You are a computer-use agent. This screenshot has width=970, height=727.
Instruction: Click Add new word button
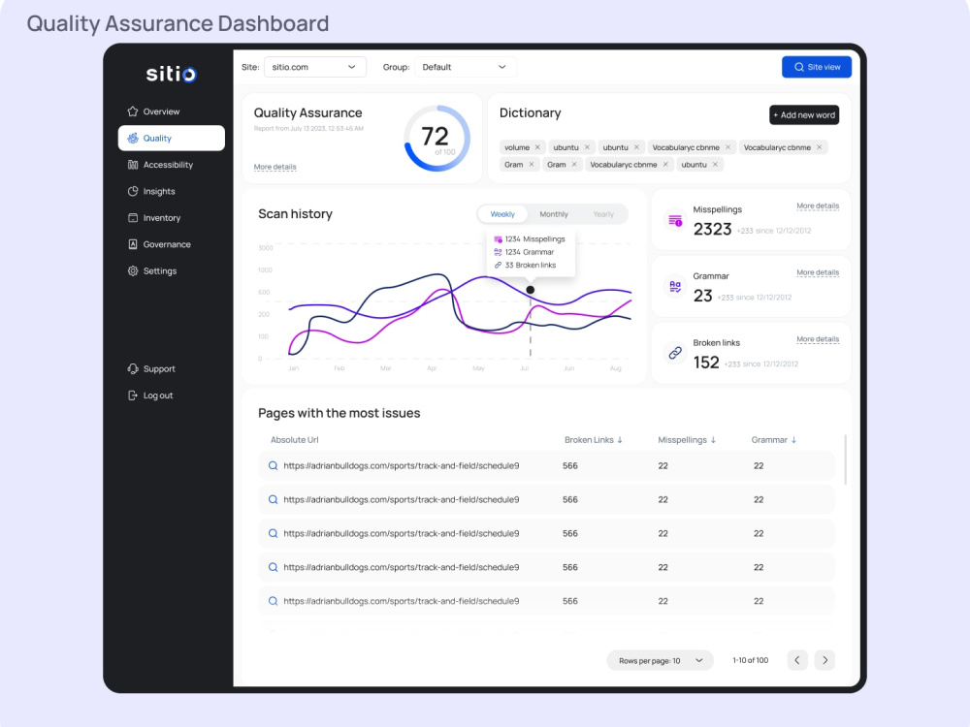pos(804,115)
